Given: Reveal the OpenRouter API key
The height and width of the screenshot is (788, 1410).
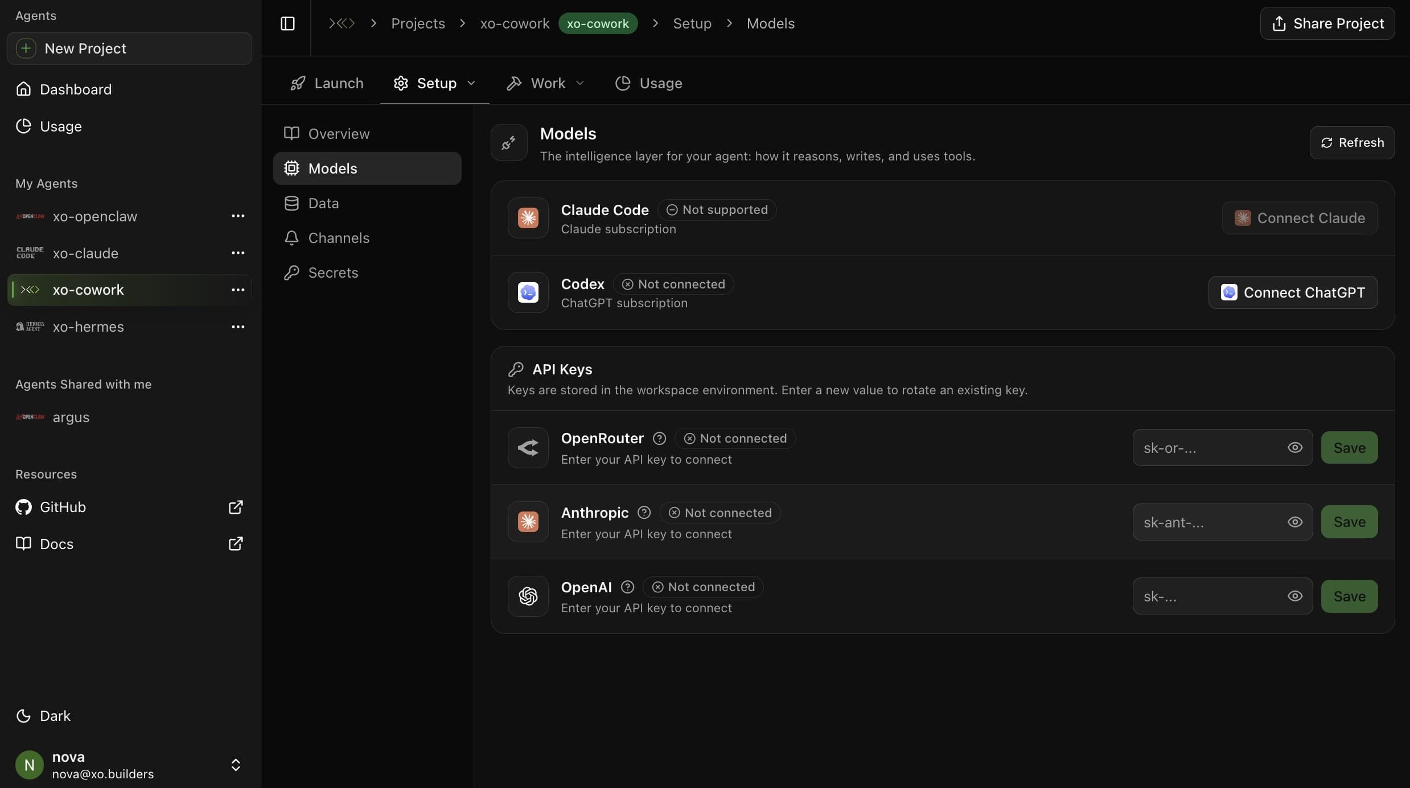Looking at the screenshot, I should (x=1295, y=448).
